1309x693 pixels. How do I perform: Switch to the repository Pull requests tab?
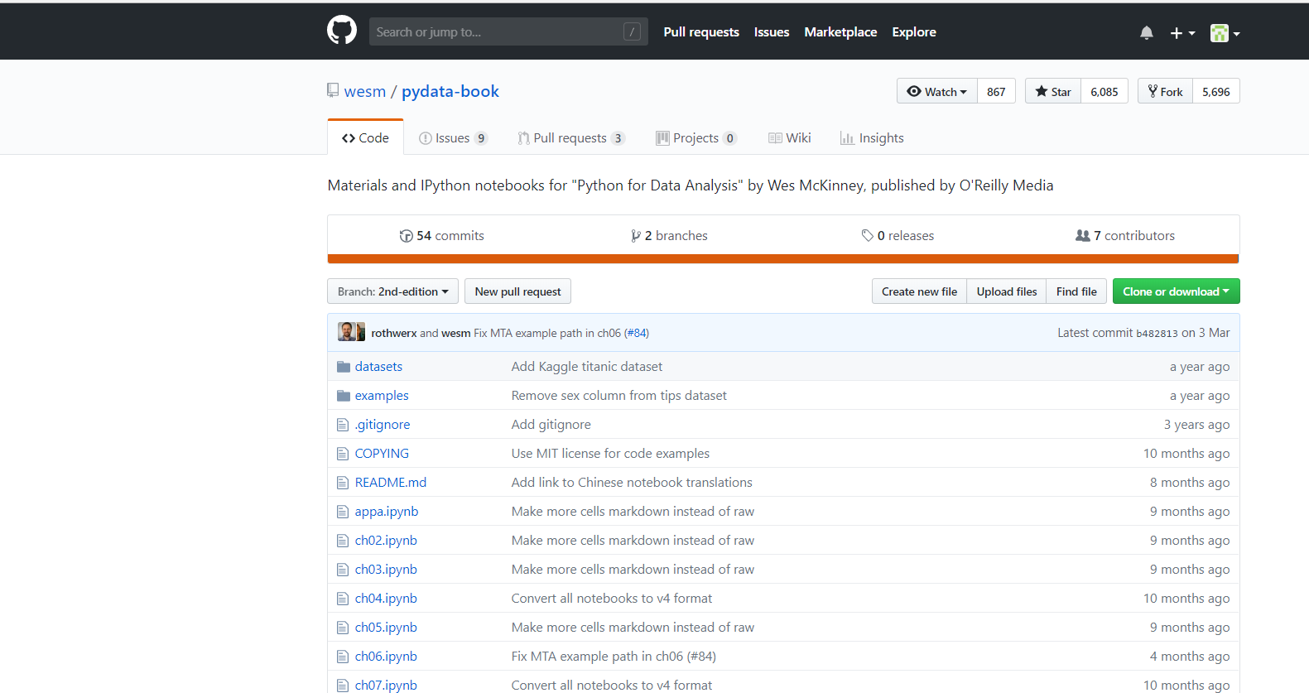click(x=571, y=138)
